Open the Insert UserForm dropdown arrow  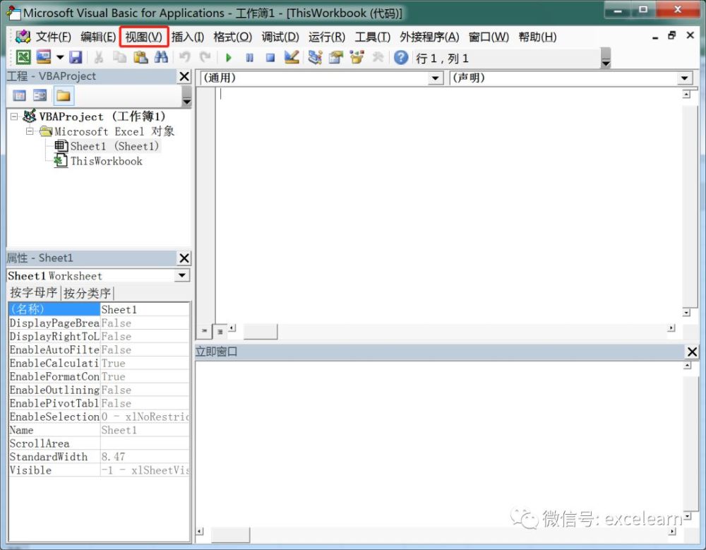pyautogui.click(x=60, y=58)
